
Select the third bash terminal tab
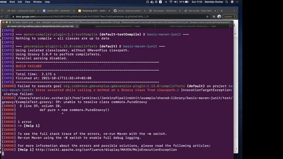click(x=193, y=26)
